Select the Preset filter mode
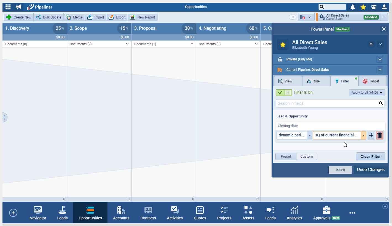 [286, 157]
